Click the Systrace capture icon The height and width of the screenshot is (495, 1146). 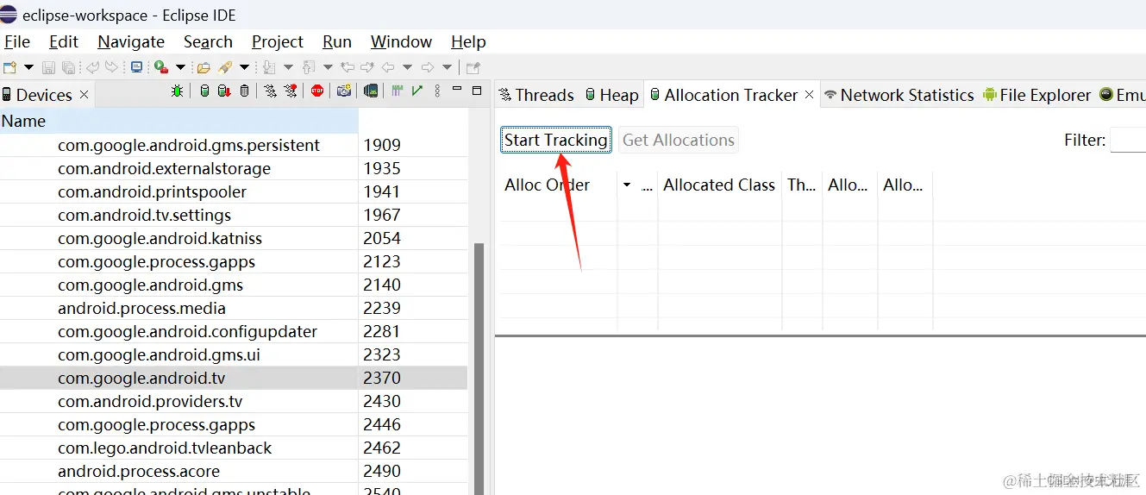point(398,91)
